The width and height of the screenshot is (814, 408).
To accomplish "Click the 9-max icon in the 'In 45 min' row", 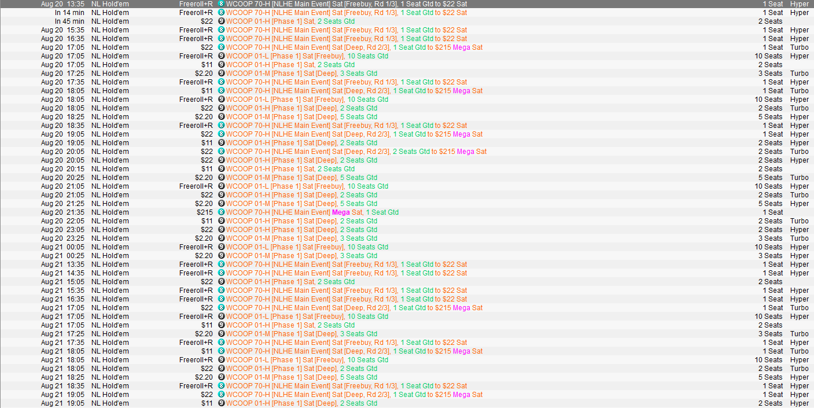I will [221, 21].
